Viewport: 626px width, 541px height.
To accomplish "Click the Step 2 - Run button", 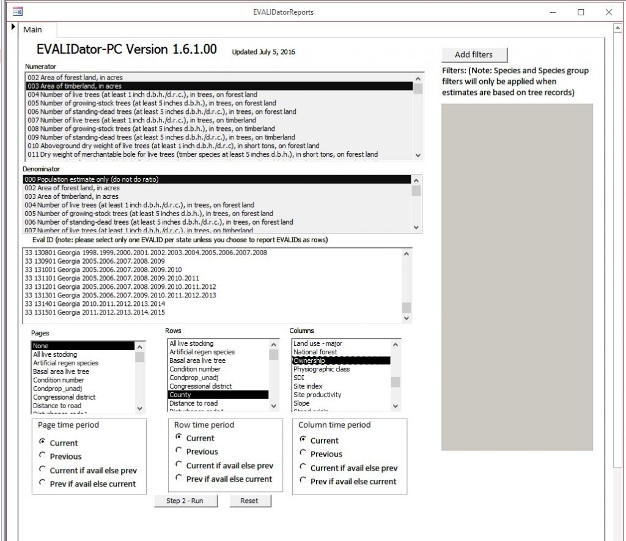I will click(x=186, y=501).
